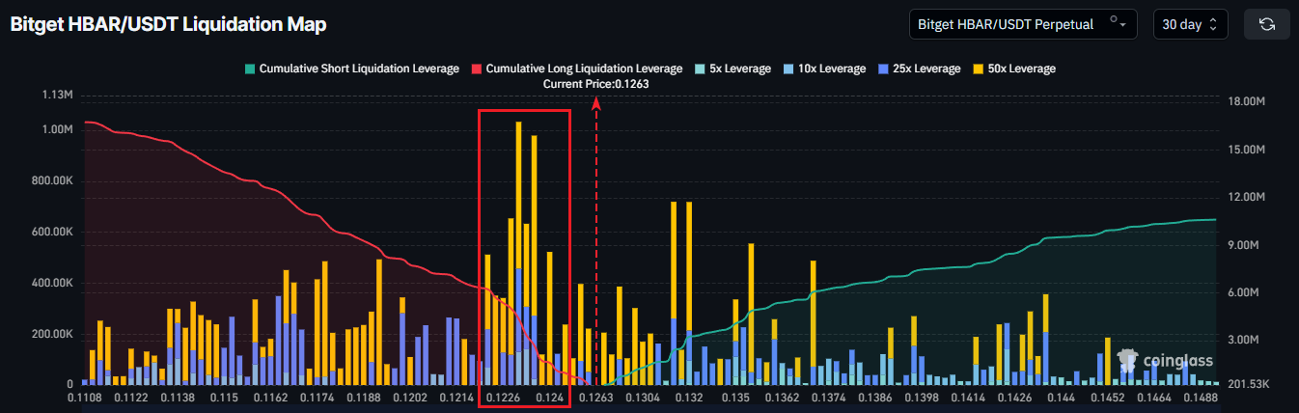Click the refresh icon button
1299x413 pixels.
1267,24
